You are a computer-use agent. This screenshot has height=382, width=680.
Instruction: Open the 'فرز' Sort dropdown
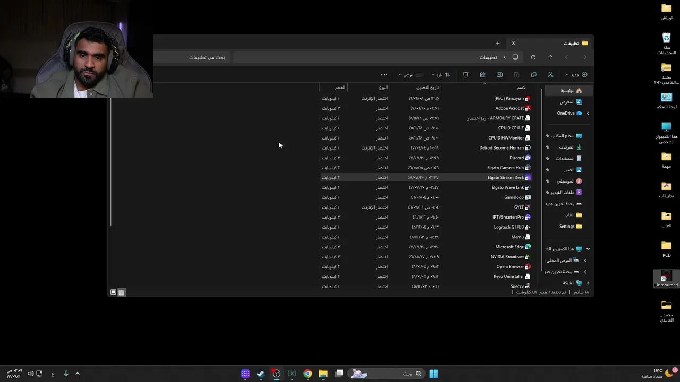coord(440,75)
